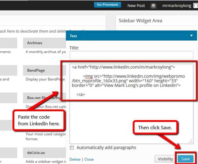198x164 pixels.
Task: Click the Text widget header bar
Action: click(131, 36)
